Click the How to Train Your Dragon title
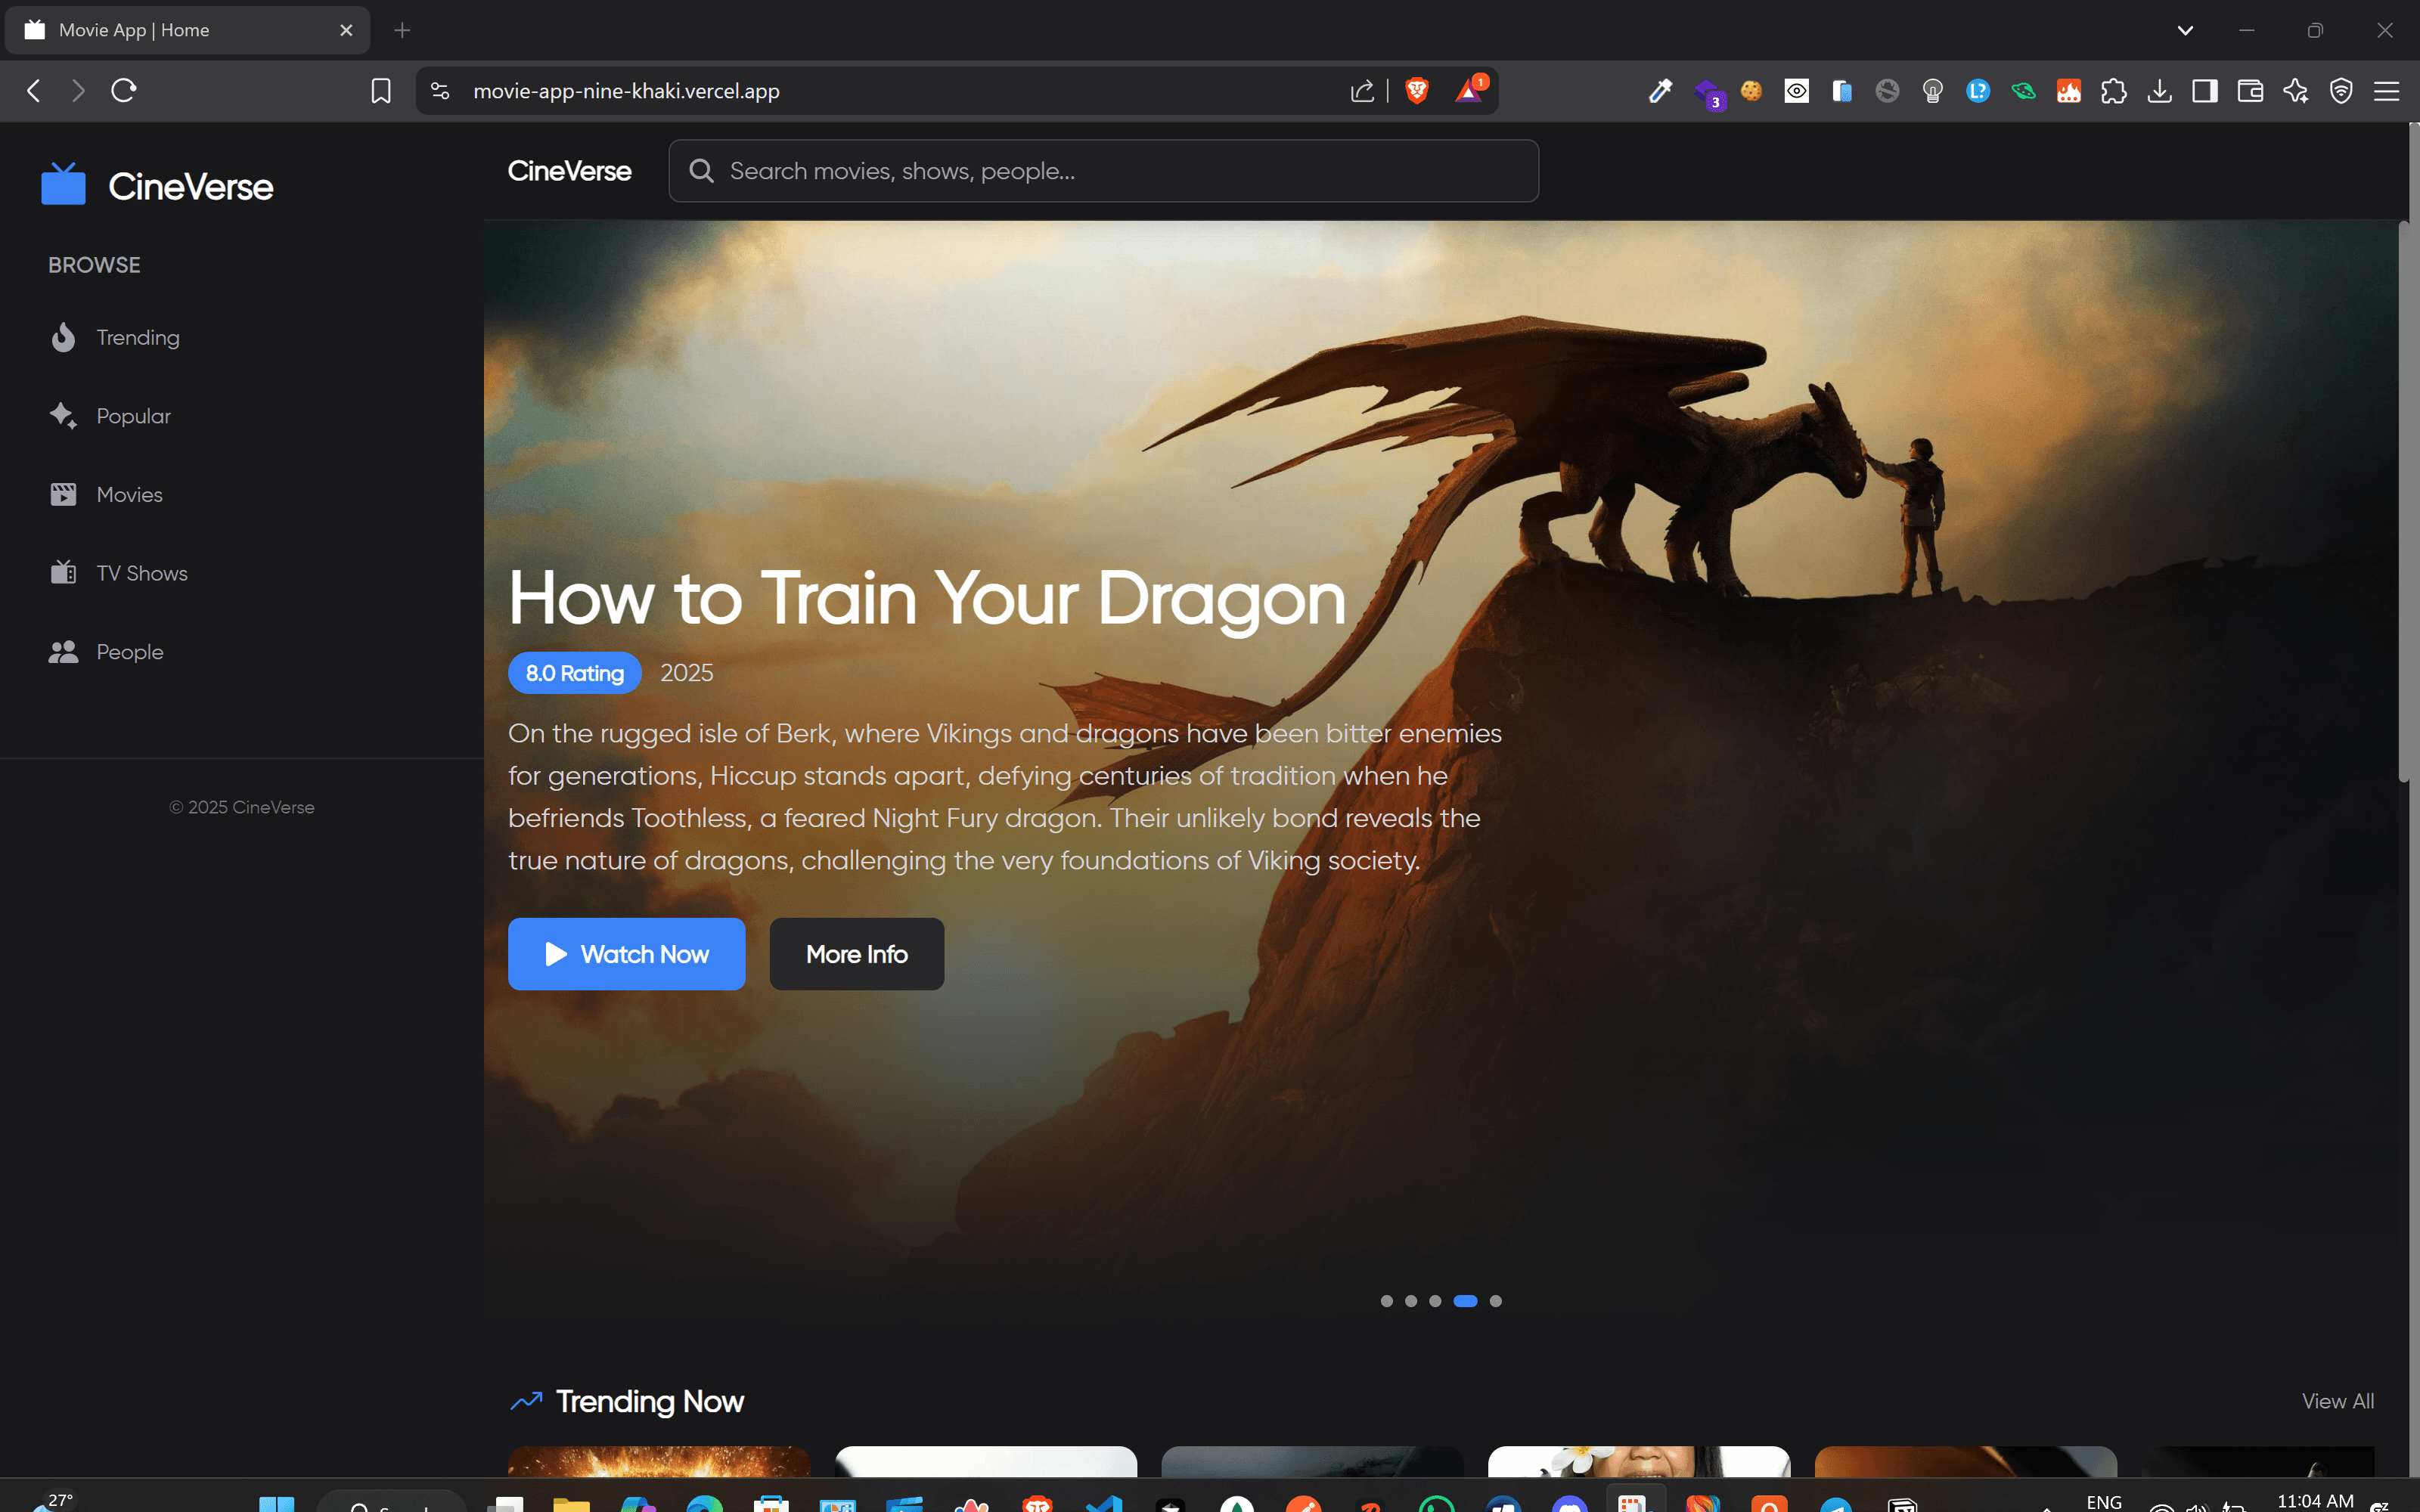This screenshot has height=1512, width=2420. point(927,599)
